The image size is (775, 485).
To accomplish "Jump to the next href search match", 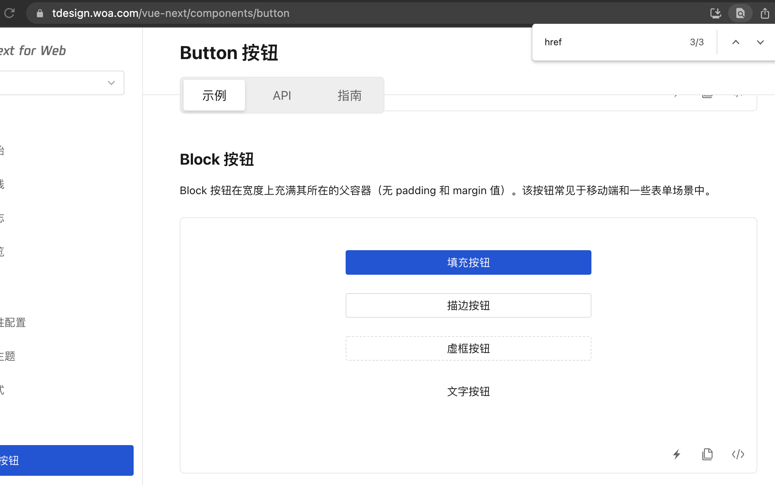I will tap(760, 42).
